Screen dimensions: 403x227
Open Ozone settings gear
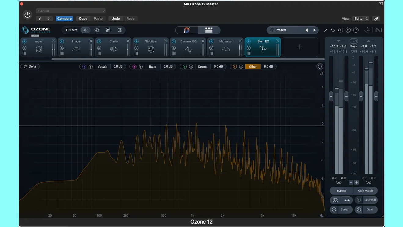348,30
